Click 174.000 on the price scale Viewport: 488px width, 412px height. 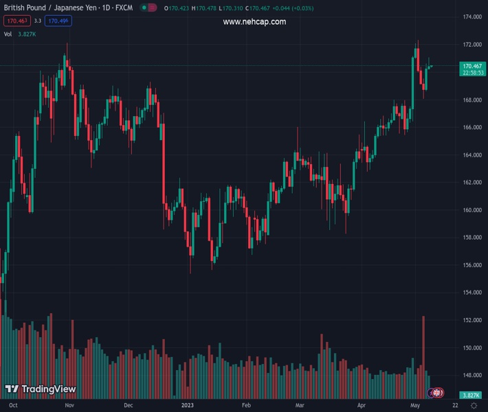coord(472,17)
